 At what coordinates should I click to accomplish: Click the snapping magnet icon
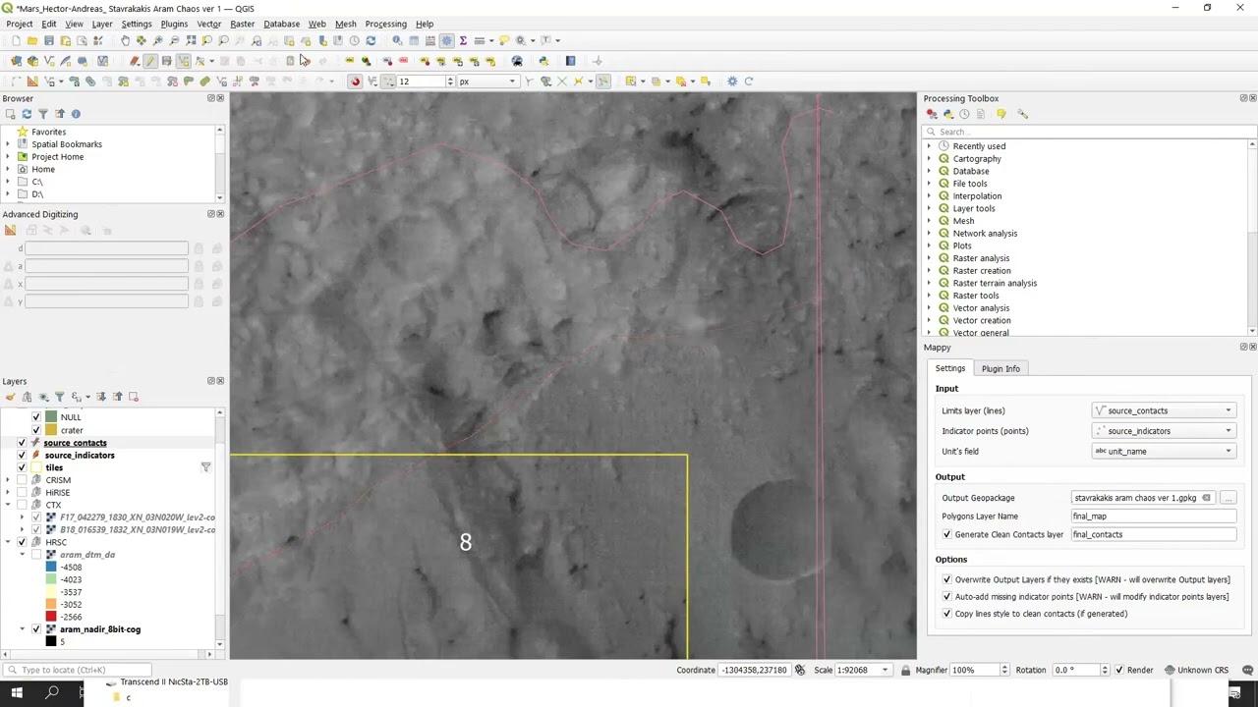pos(355,82)
